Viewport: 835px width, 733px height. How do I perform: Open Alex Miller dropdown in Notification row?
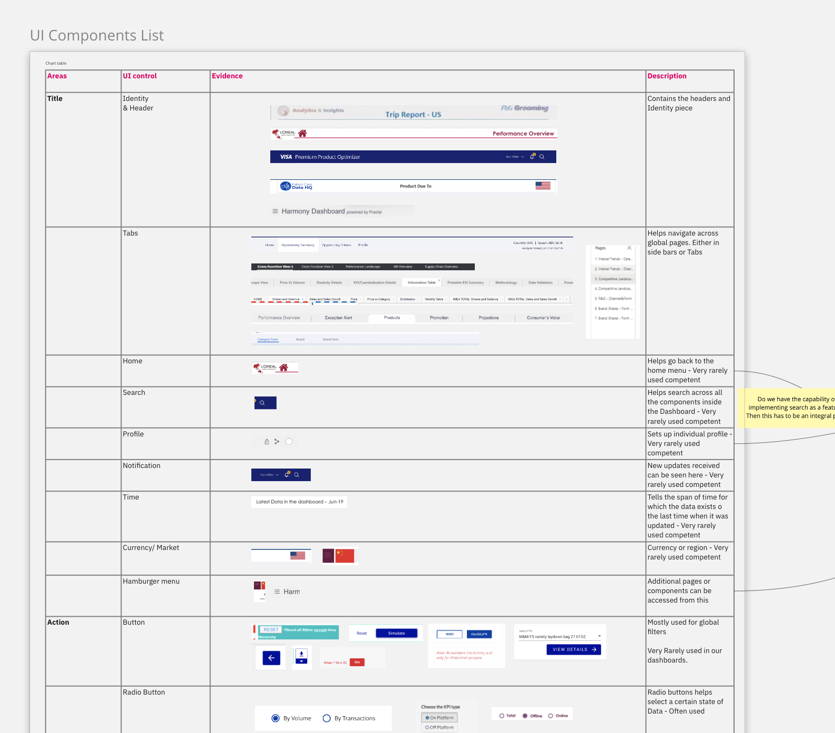[269, 475]
